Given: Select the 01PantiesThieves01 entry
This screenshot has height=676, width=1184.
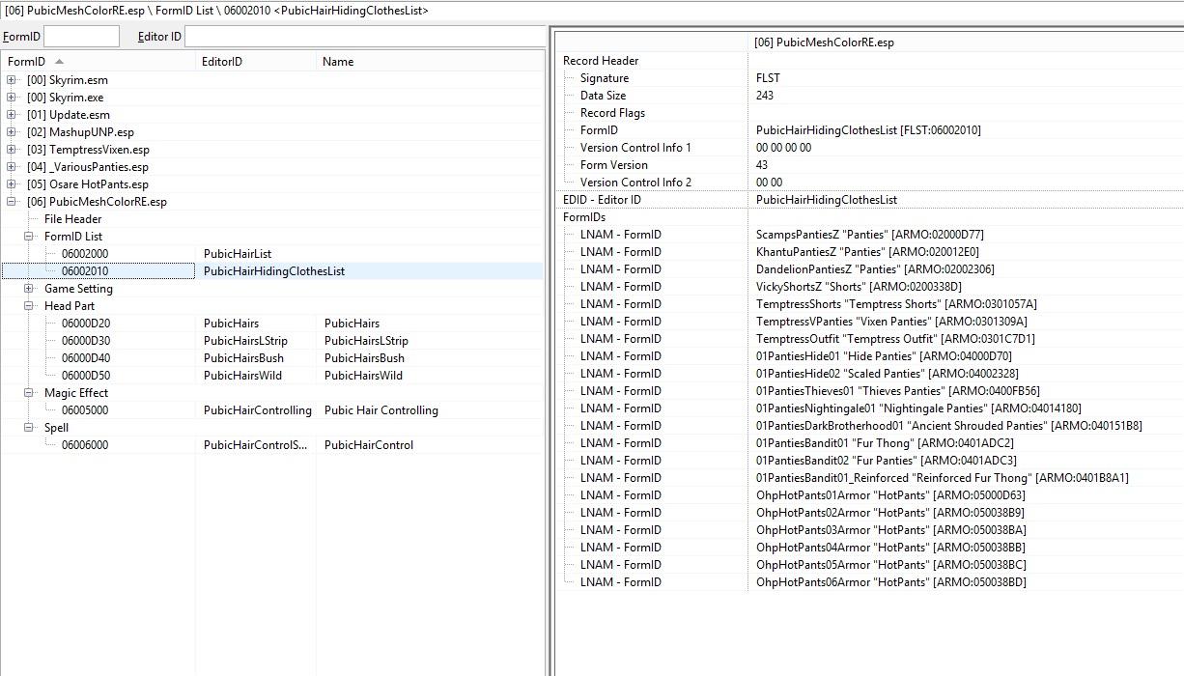Looking at the screenshot, I should pyautogui.click(x=898, y=391).
